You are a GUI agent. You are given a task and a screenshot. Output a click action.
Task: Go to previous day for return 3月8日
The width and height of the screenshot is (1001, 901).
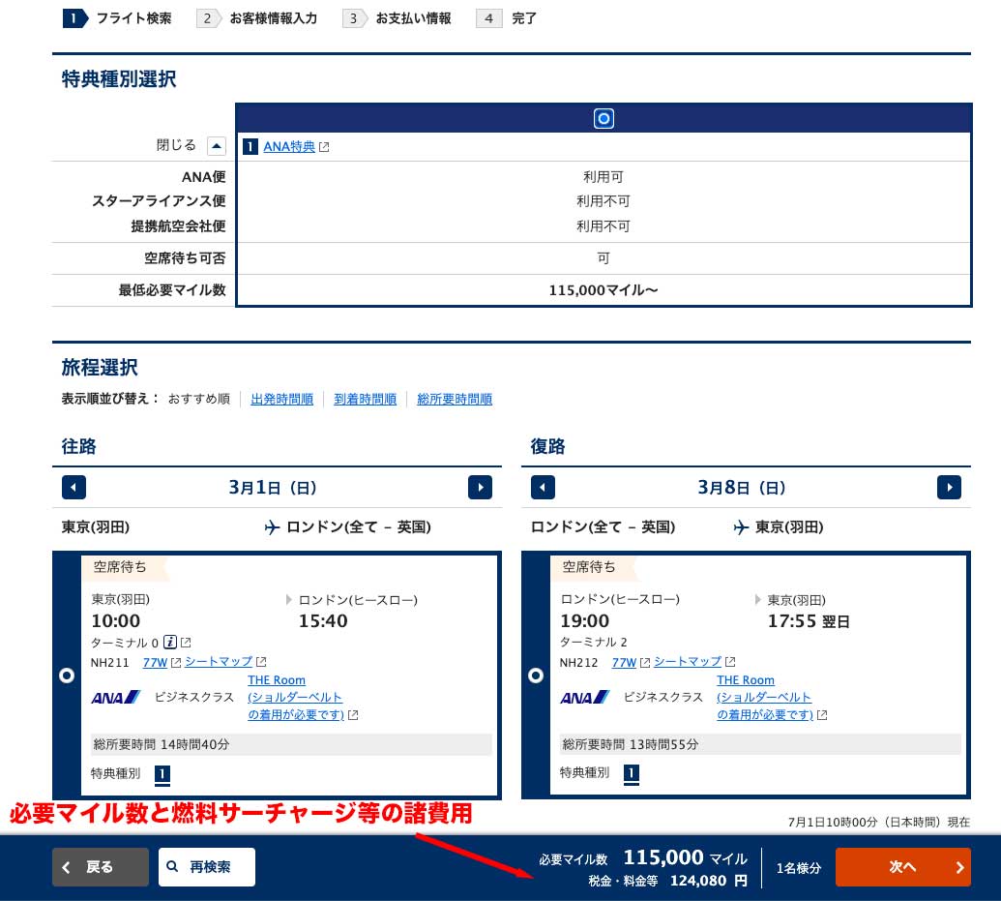pyautogui.click(x=543, y=488)
